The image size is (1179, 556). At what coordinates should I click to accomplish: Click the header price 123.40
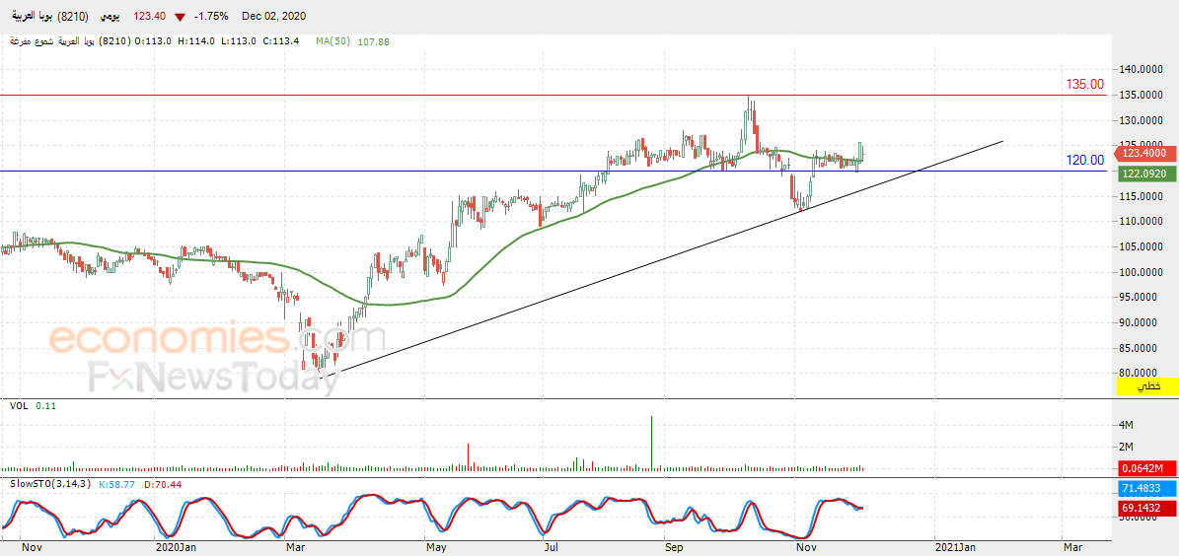(150, 17)
